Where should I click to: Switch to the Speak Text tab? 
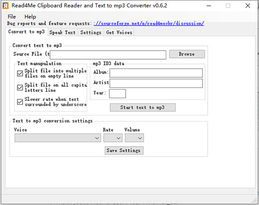63,33
